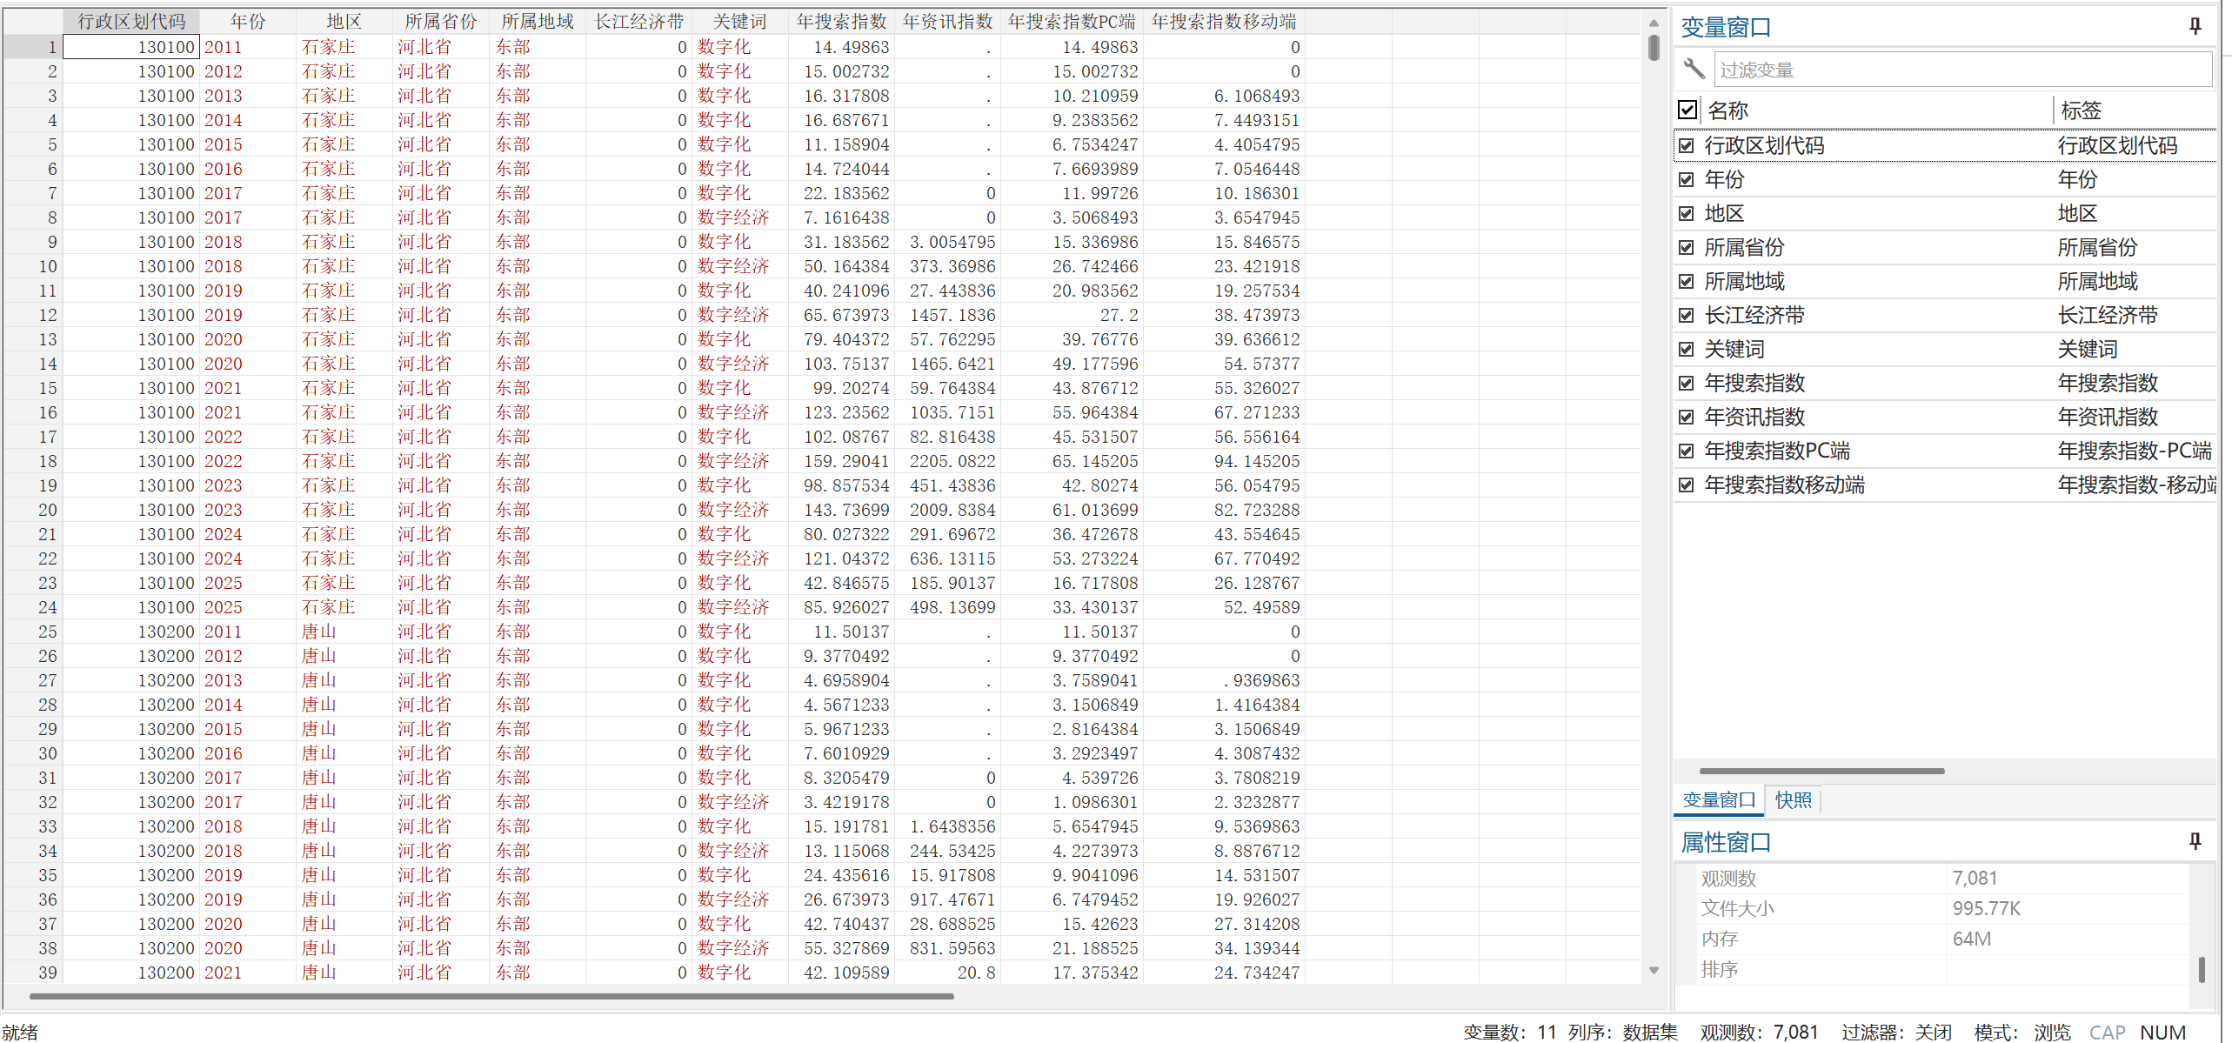Click the data grid scroll-up arrow
This screenshot has width=2232, height=1043.
1654,23
